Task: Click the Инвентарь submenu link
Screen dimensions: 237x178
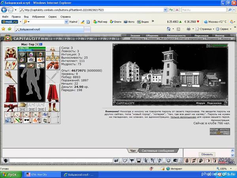Action: (x=137, y=39)
